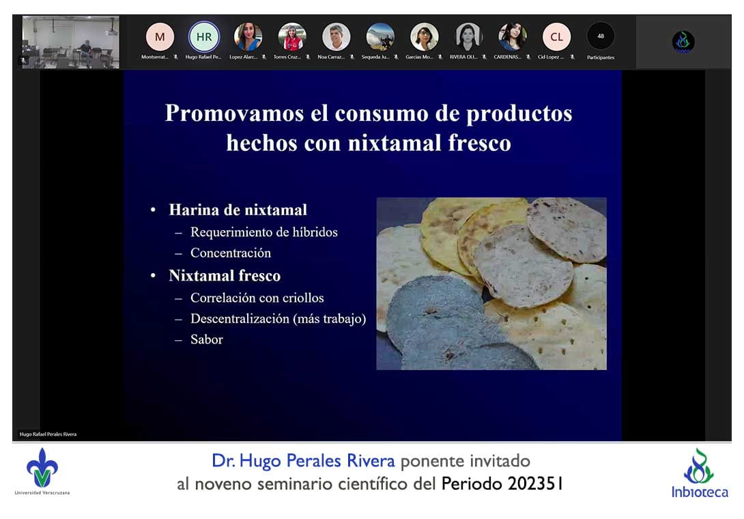Click the classroom camera video thumbnail

pos(71,42)
